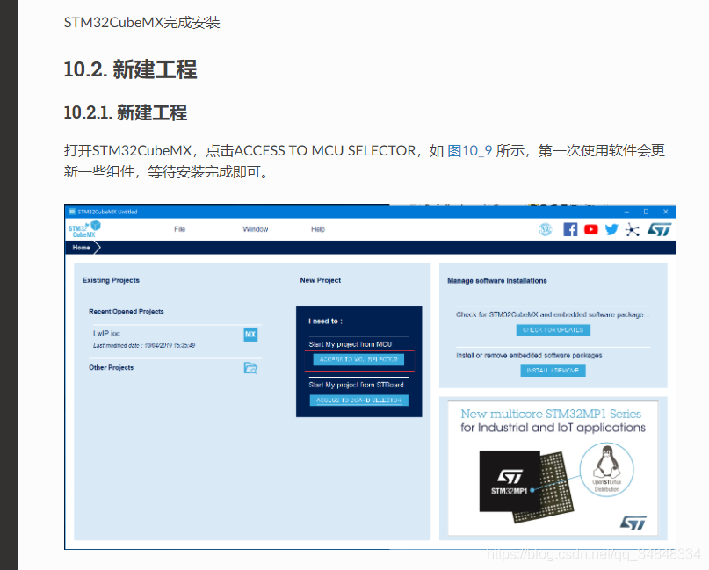The image size is (709, 570).
Task: Click the ST logo in toolbar
Action: pyautogui.click(x=659, y=229)
